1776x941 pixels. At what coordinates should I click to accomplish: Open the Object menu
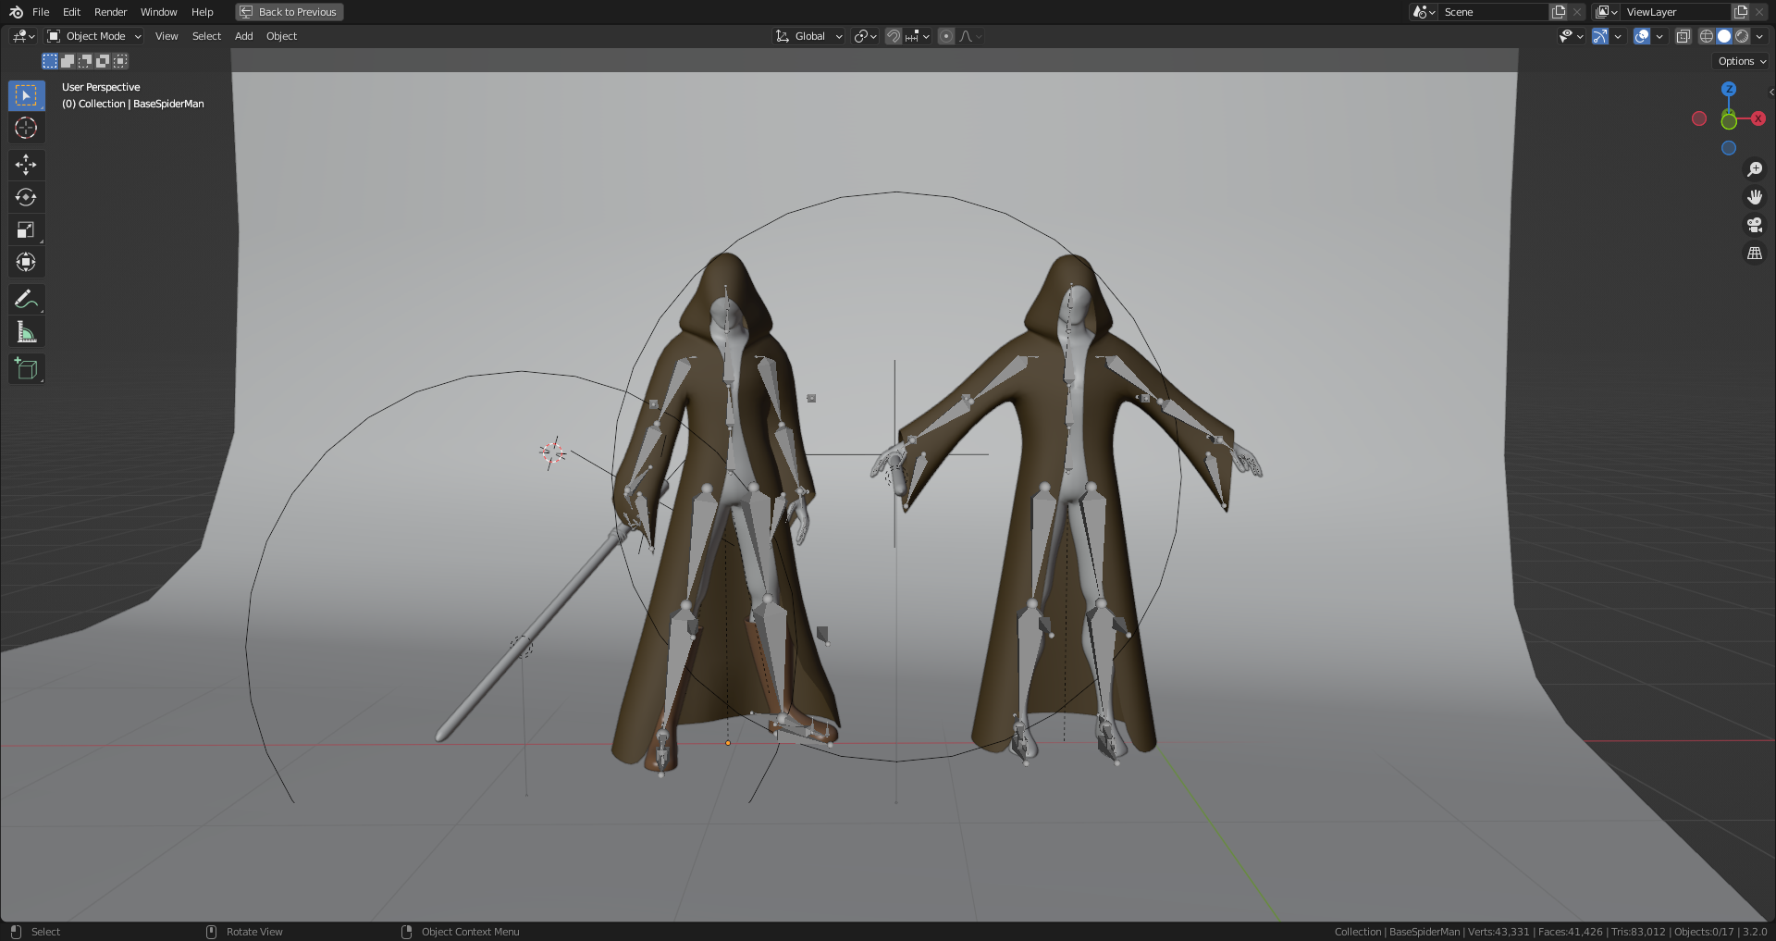(281, 36)
